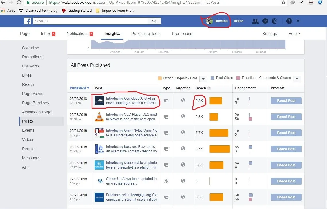Click the browser address bar URL
327x209 pixels.
point(134,3)
